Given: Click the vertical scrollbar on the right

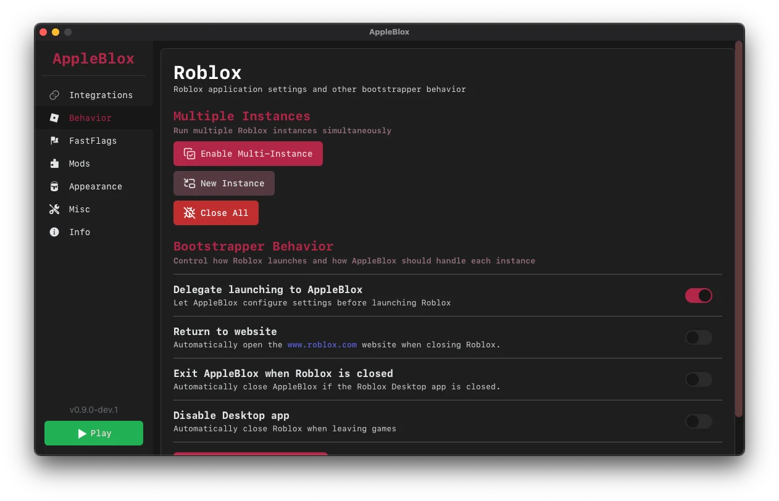Looking at the screenshot, I should coord(738,228).
